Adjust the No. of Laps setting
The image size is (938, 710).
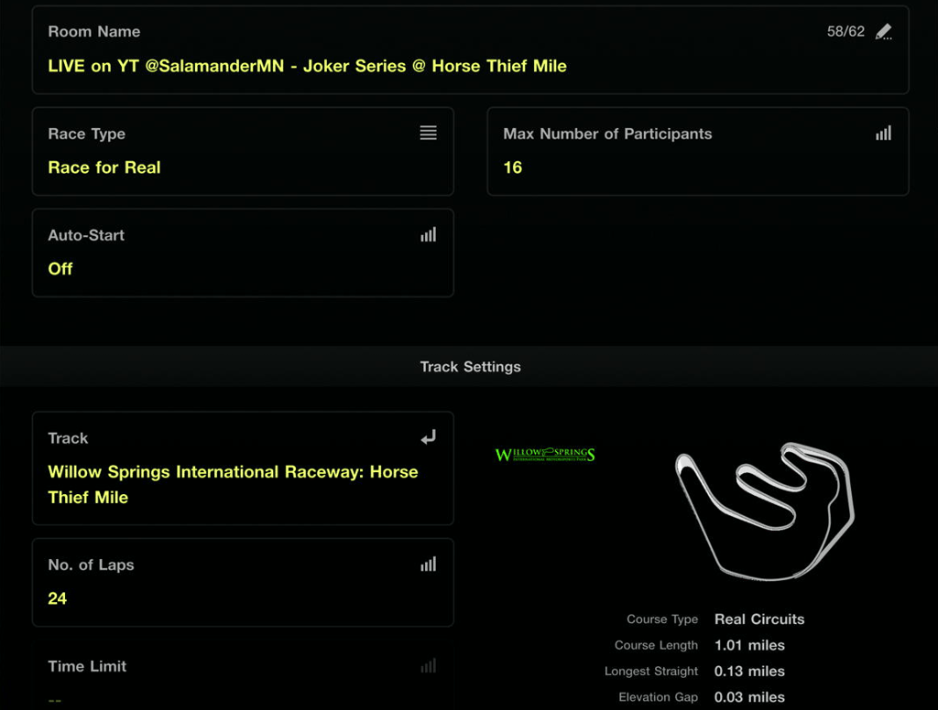pyautogui.click(x=243, y=583)
